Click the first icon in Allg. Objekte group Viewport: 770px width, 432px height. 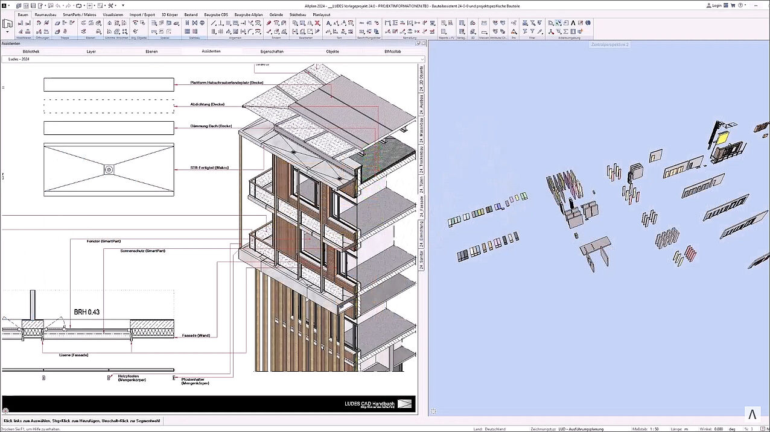tap(135, 23)
